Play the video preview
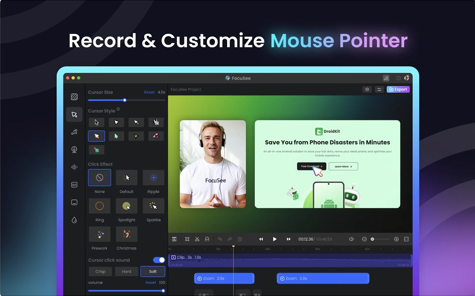The height and width of the screenshot is (296, 475). point(275,239)
